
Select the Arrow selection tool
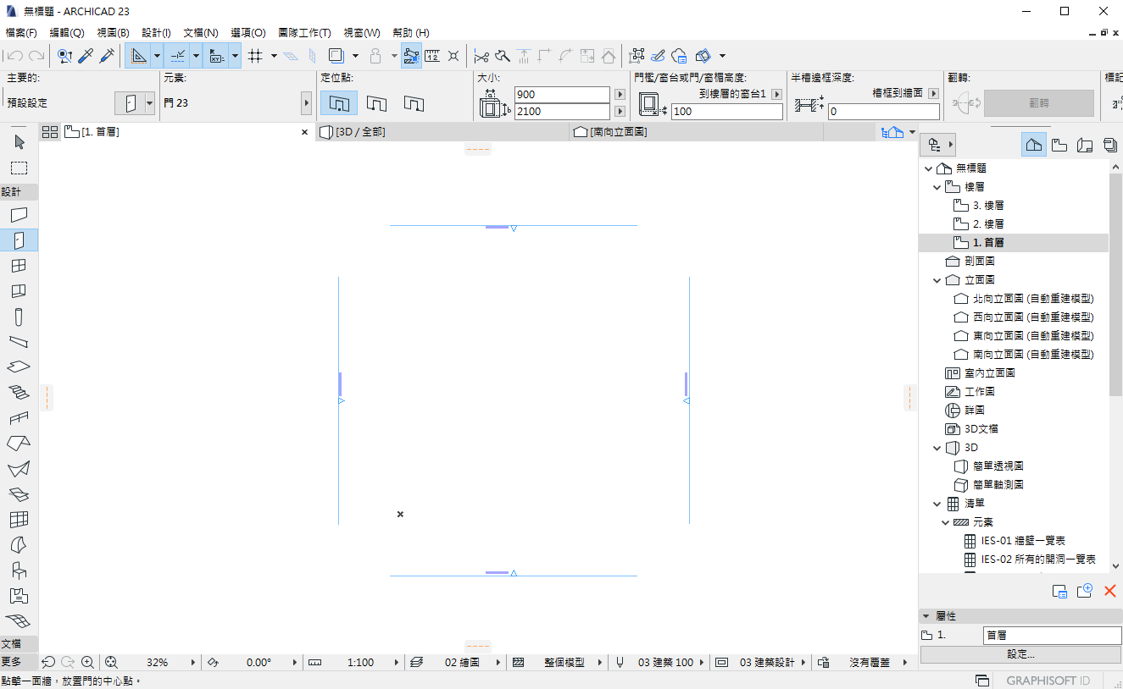(19, 141)
